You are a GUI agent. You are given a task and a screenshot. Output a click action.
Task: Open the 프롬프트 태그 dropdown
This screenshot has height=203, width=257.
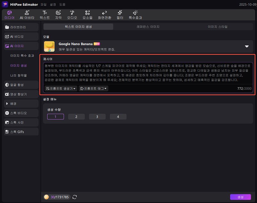93,88
